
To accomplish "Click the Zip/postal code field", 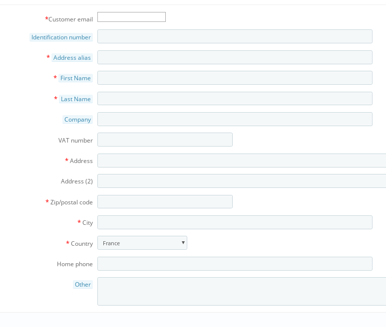I will pos(165,202).
